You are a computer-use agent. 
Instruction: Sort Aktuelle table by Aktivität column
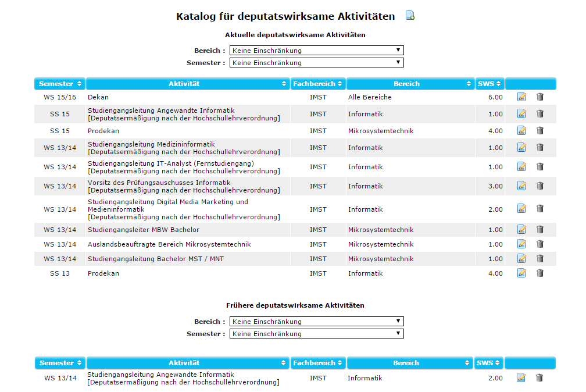click(x=188, y=84)
